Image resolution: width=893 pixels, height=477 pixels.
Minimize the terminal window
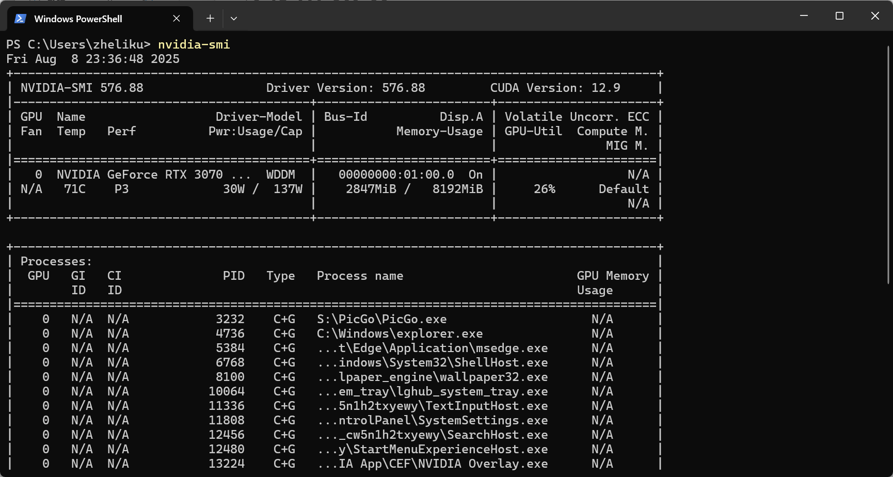click(804, 16)
